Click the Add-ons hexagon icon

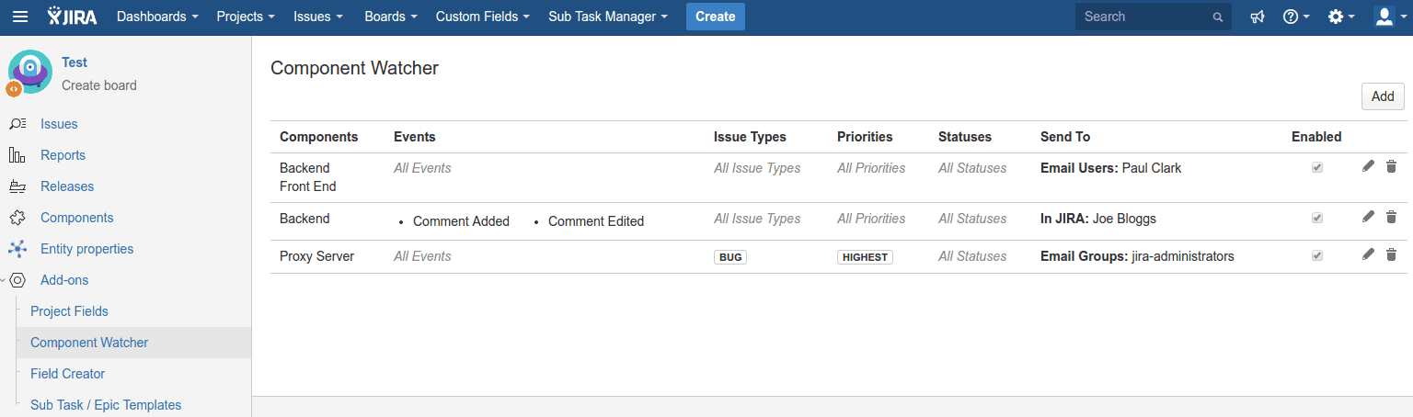pos(17,280)
